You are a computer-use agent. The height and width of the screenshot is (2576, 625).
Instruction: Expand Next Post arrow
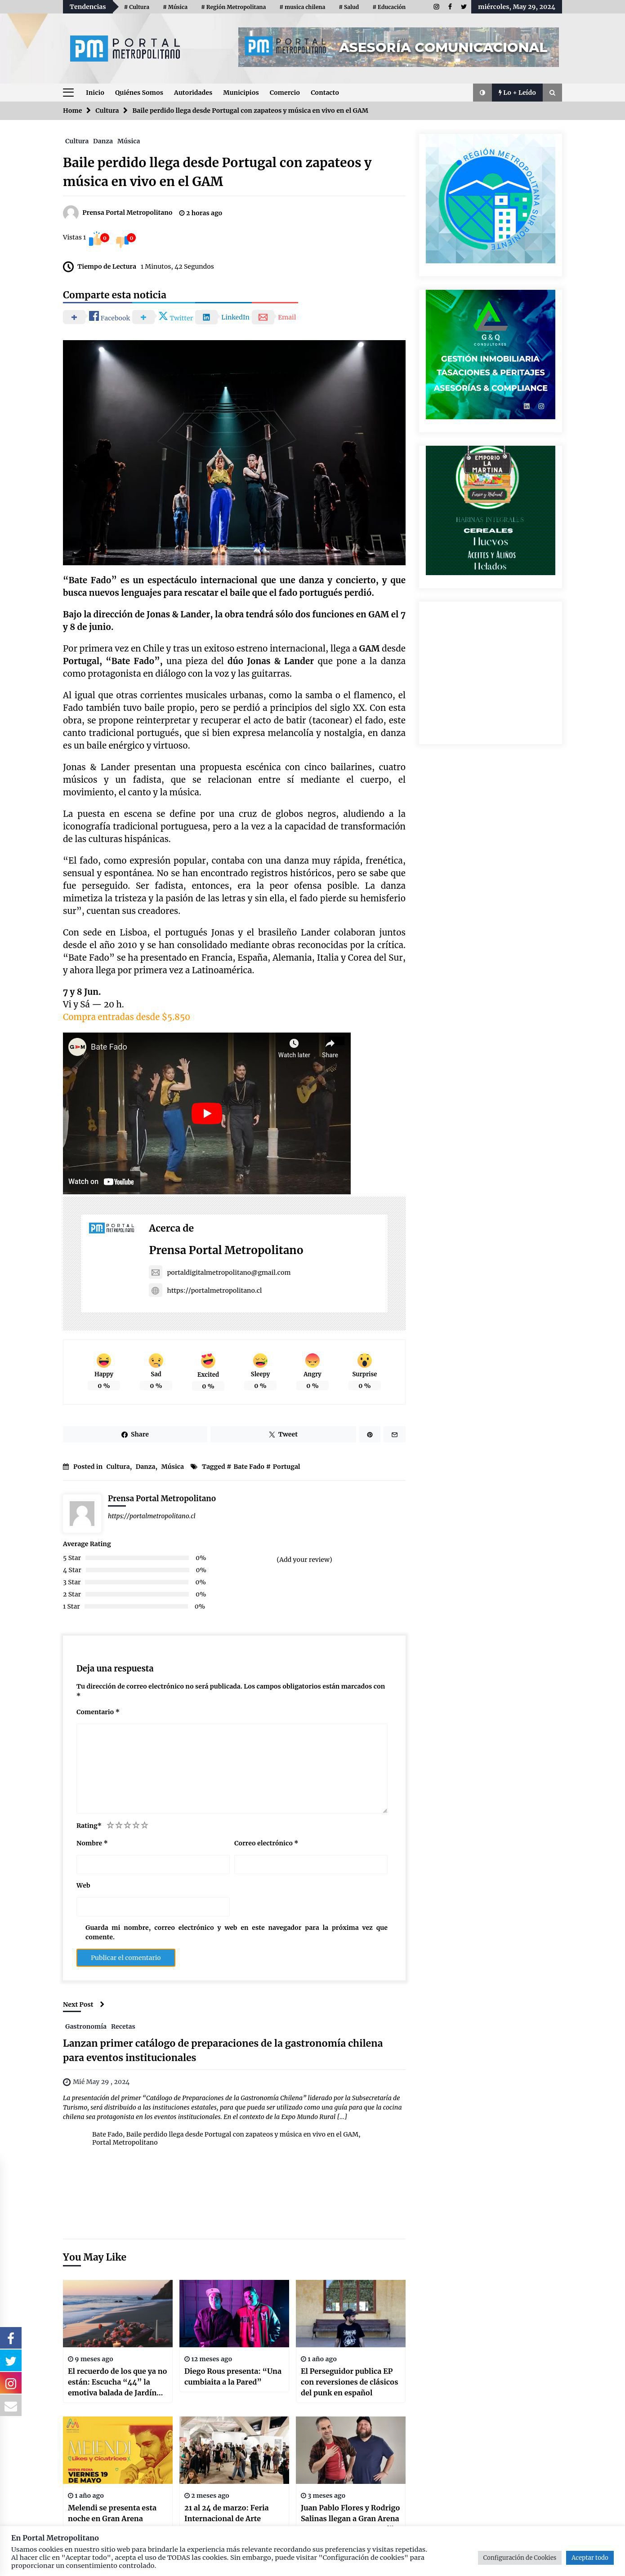[102, 2004]
